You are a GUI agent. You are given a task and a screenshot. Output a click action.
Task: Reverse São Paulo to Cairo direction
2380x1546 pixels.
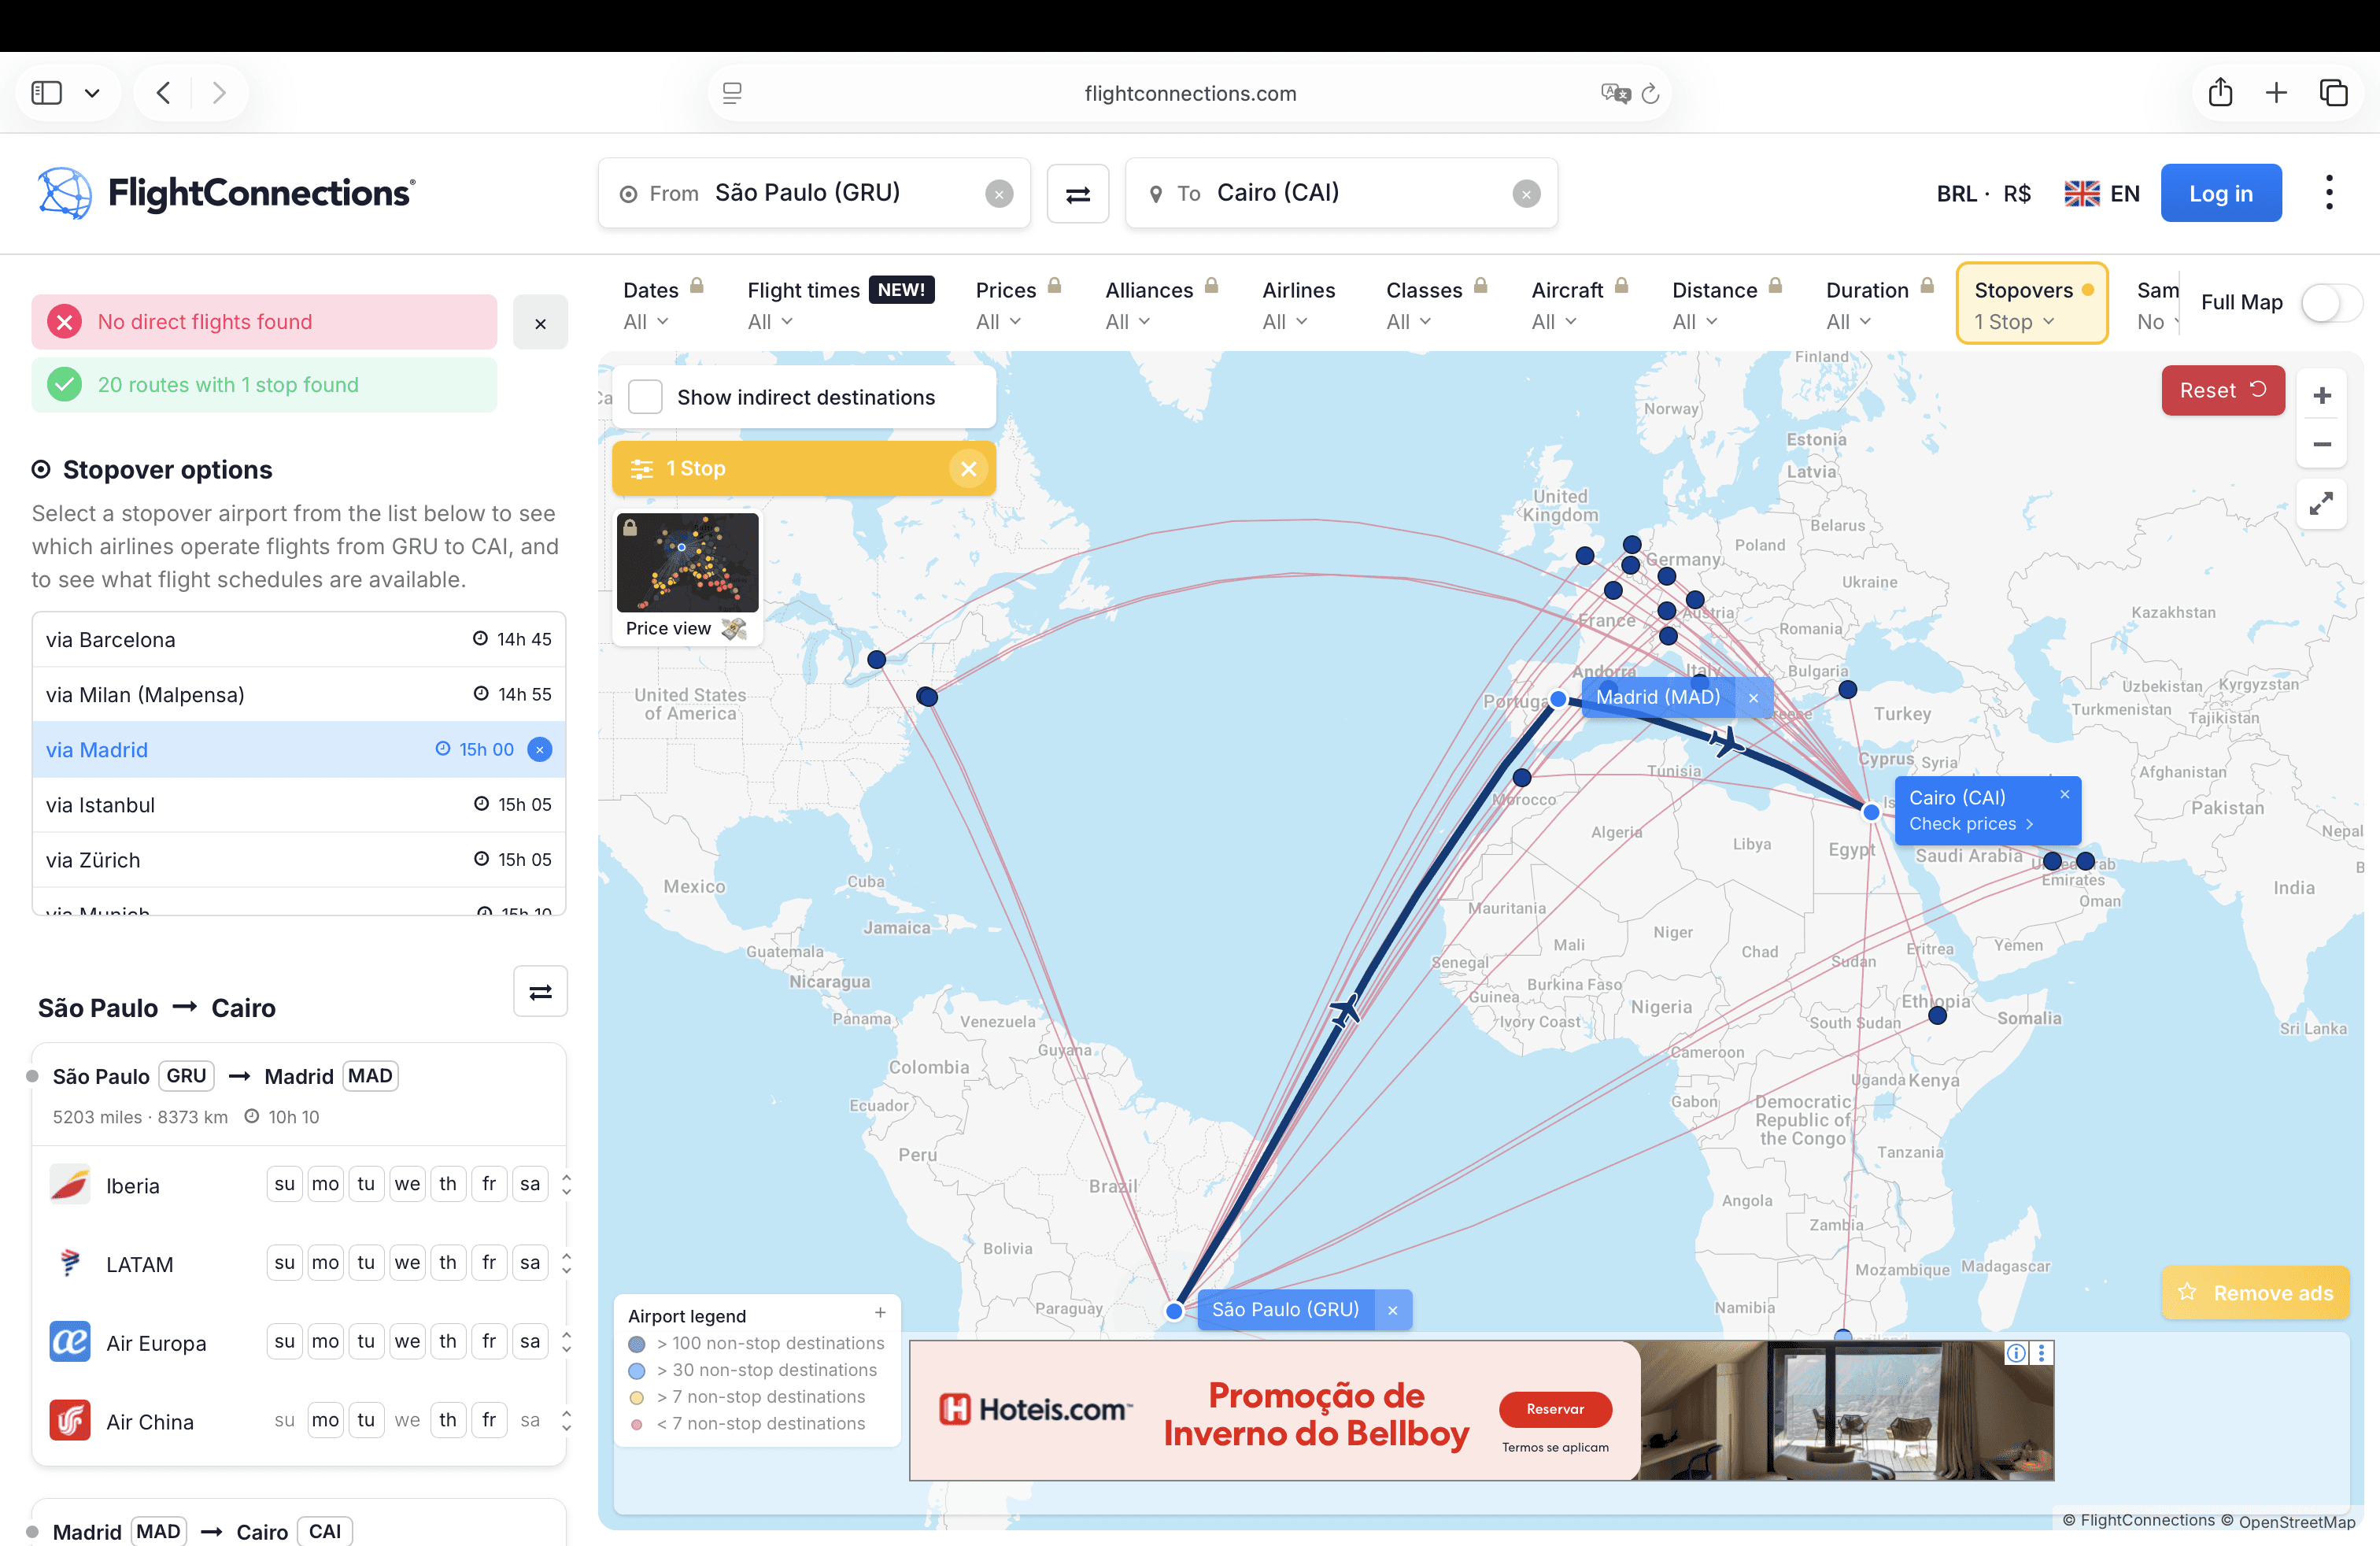(540, 991)
